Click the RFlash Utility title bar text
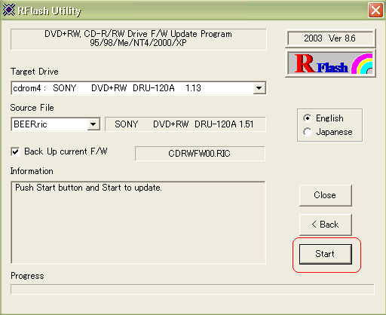 click(50, 11)
